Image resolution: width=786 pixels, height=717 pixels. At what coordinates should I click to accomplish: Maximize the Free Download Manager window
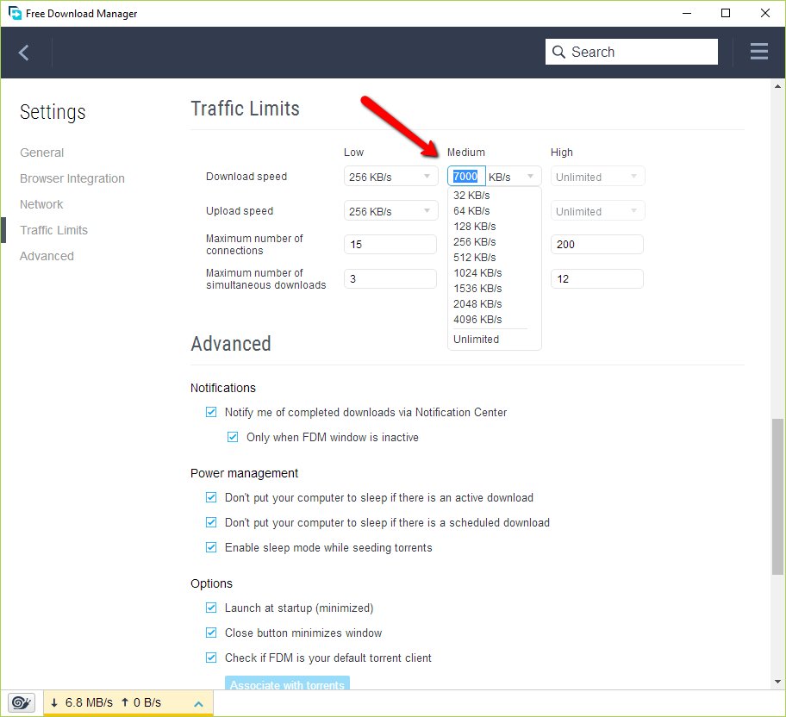726,13
